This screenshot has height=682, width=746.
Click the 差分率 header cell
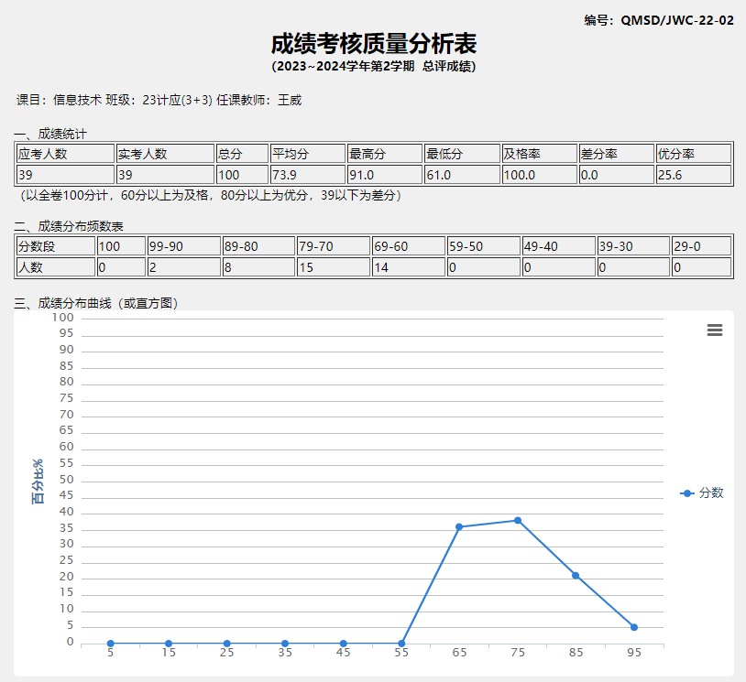click(x=616, y=154)
